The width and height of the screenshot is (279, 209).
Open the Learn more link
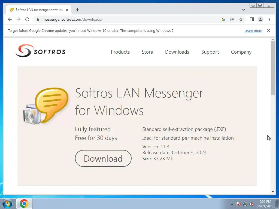(x=253, y=30)
